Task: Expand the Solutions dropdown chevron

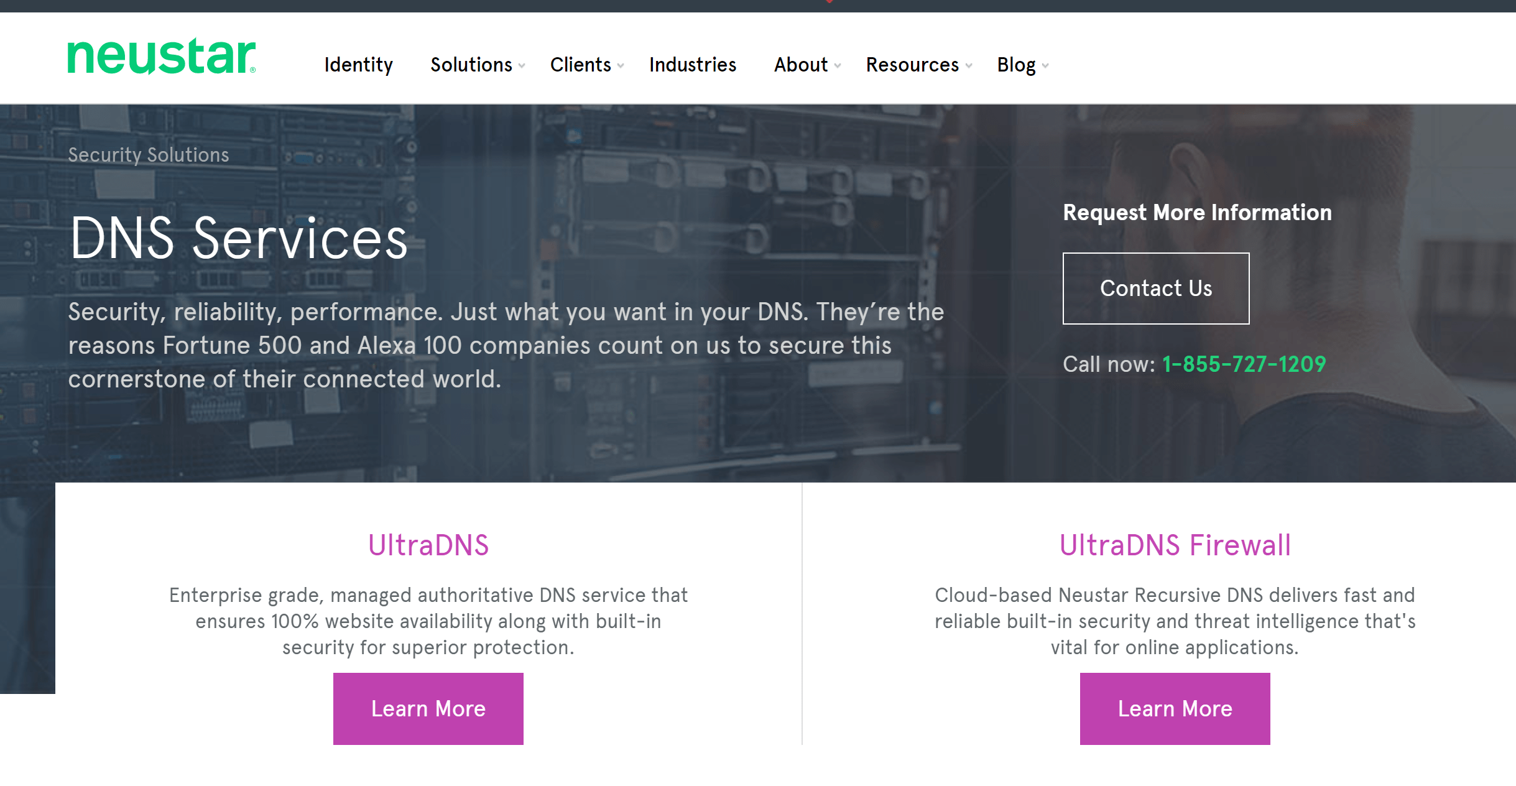Action: (522, 66)
